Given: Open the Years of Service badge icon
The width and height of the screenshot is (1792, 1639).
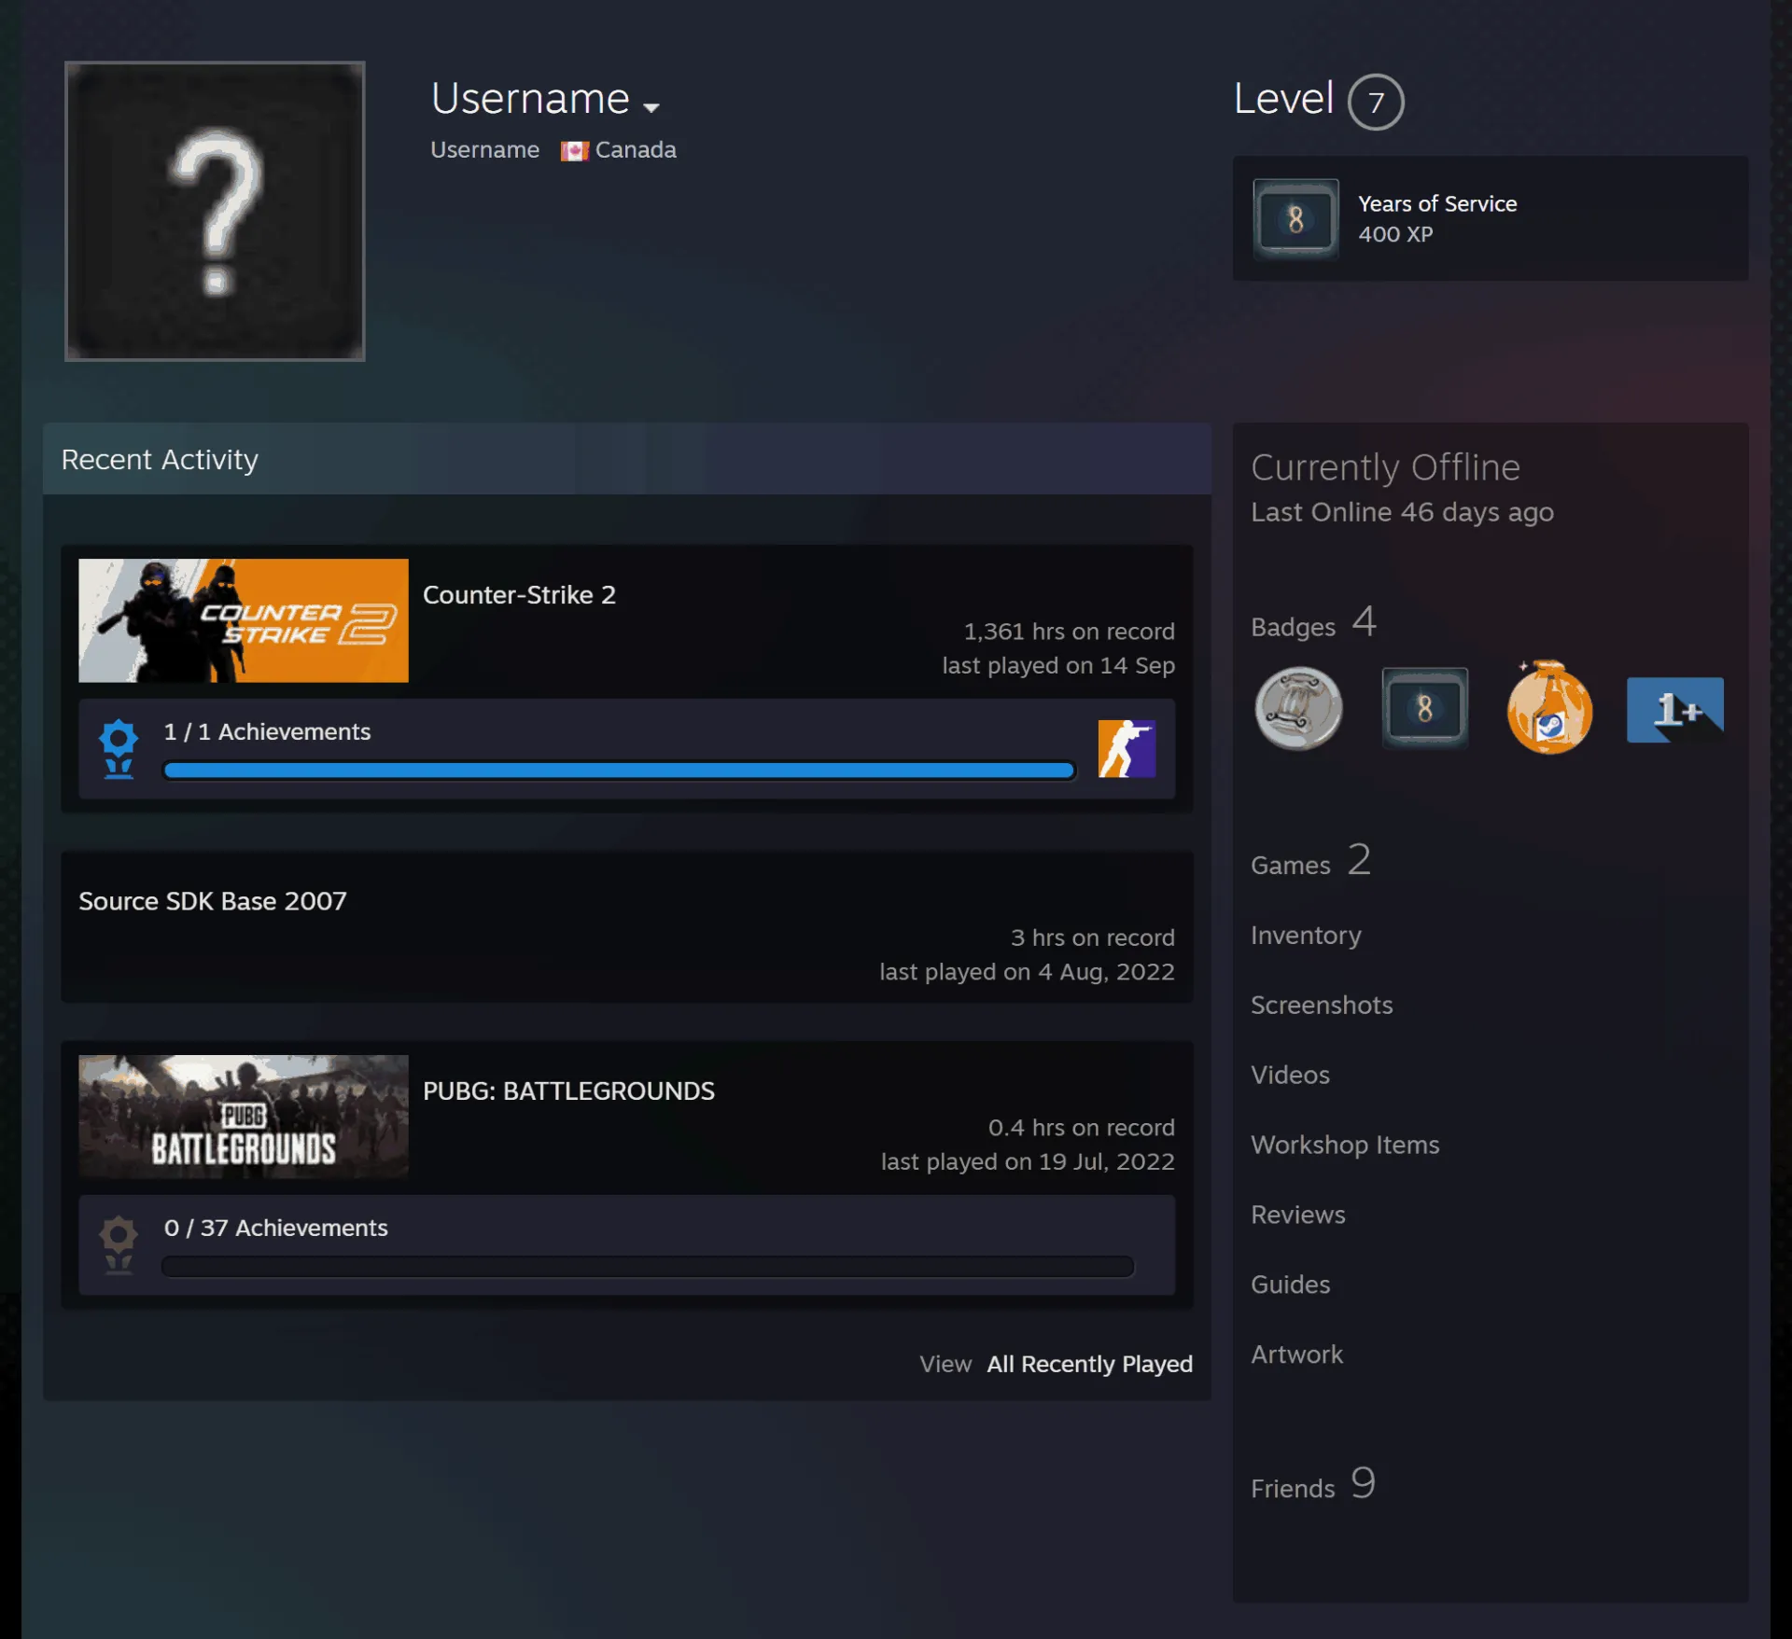Looking at the screenshot, I should (1295, 219).
